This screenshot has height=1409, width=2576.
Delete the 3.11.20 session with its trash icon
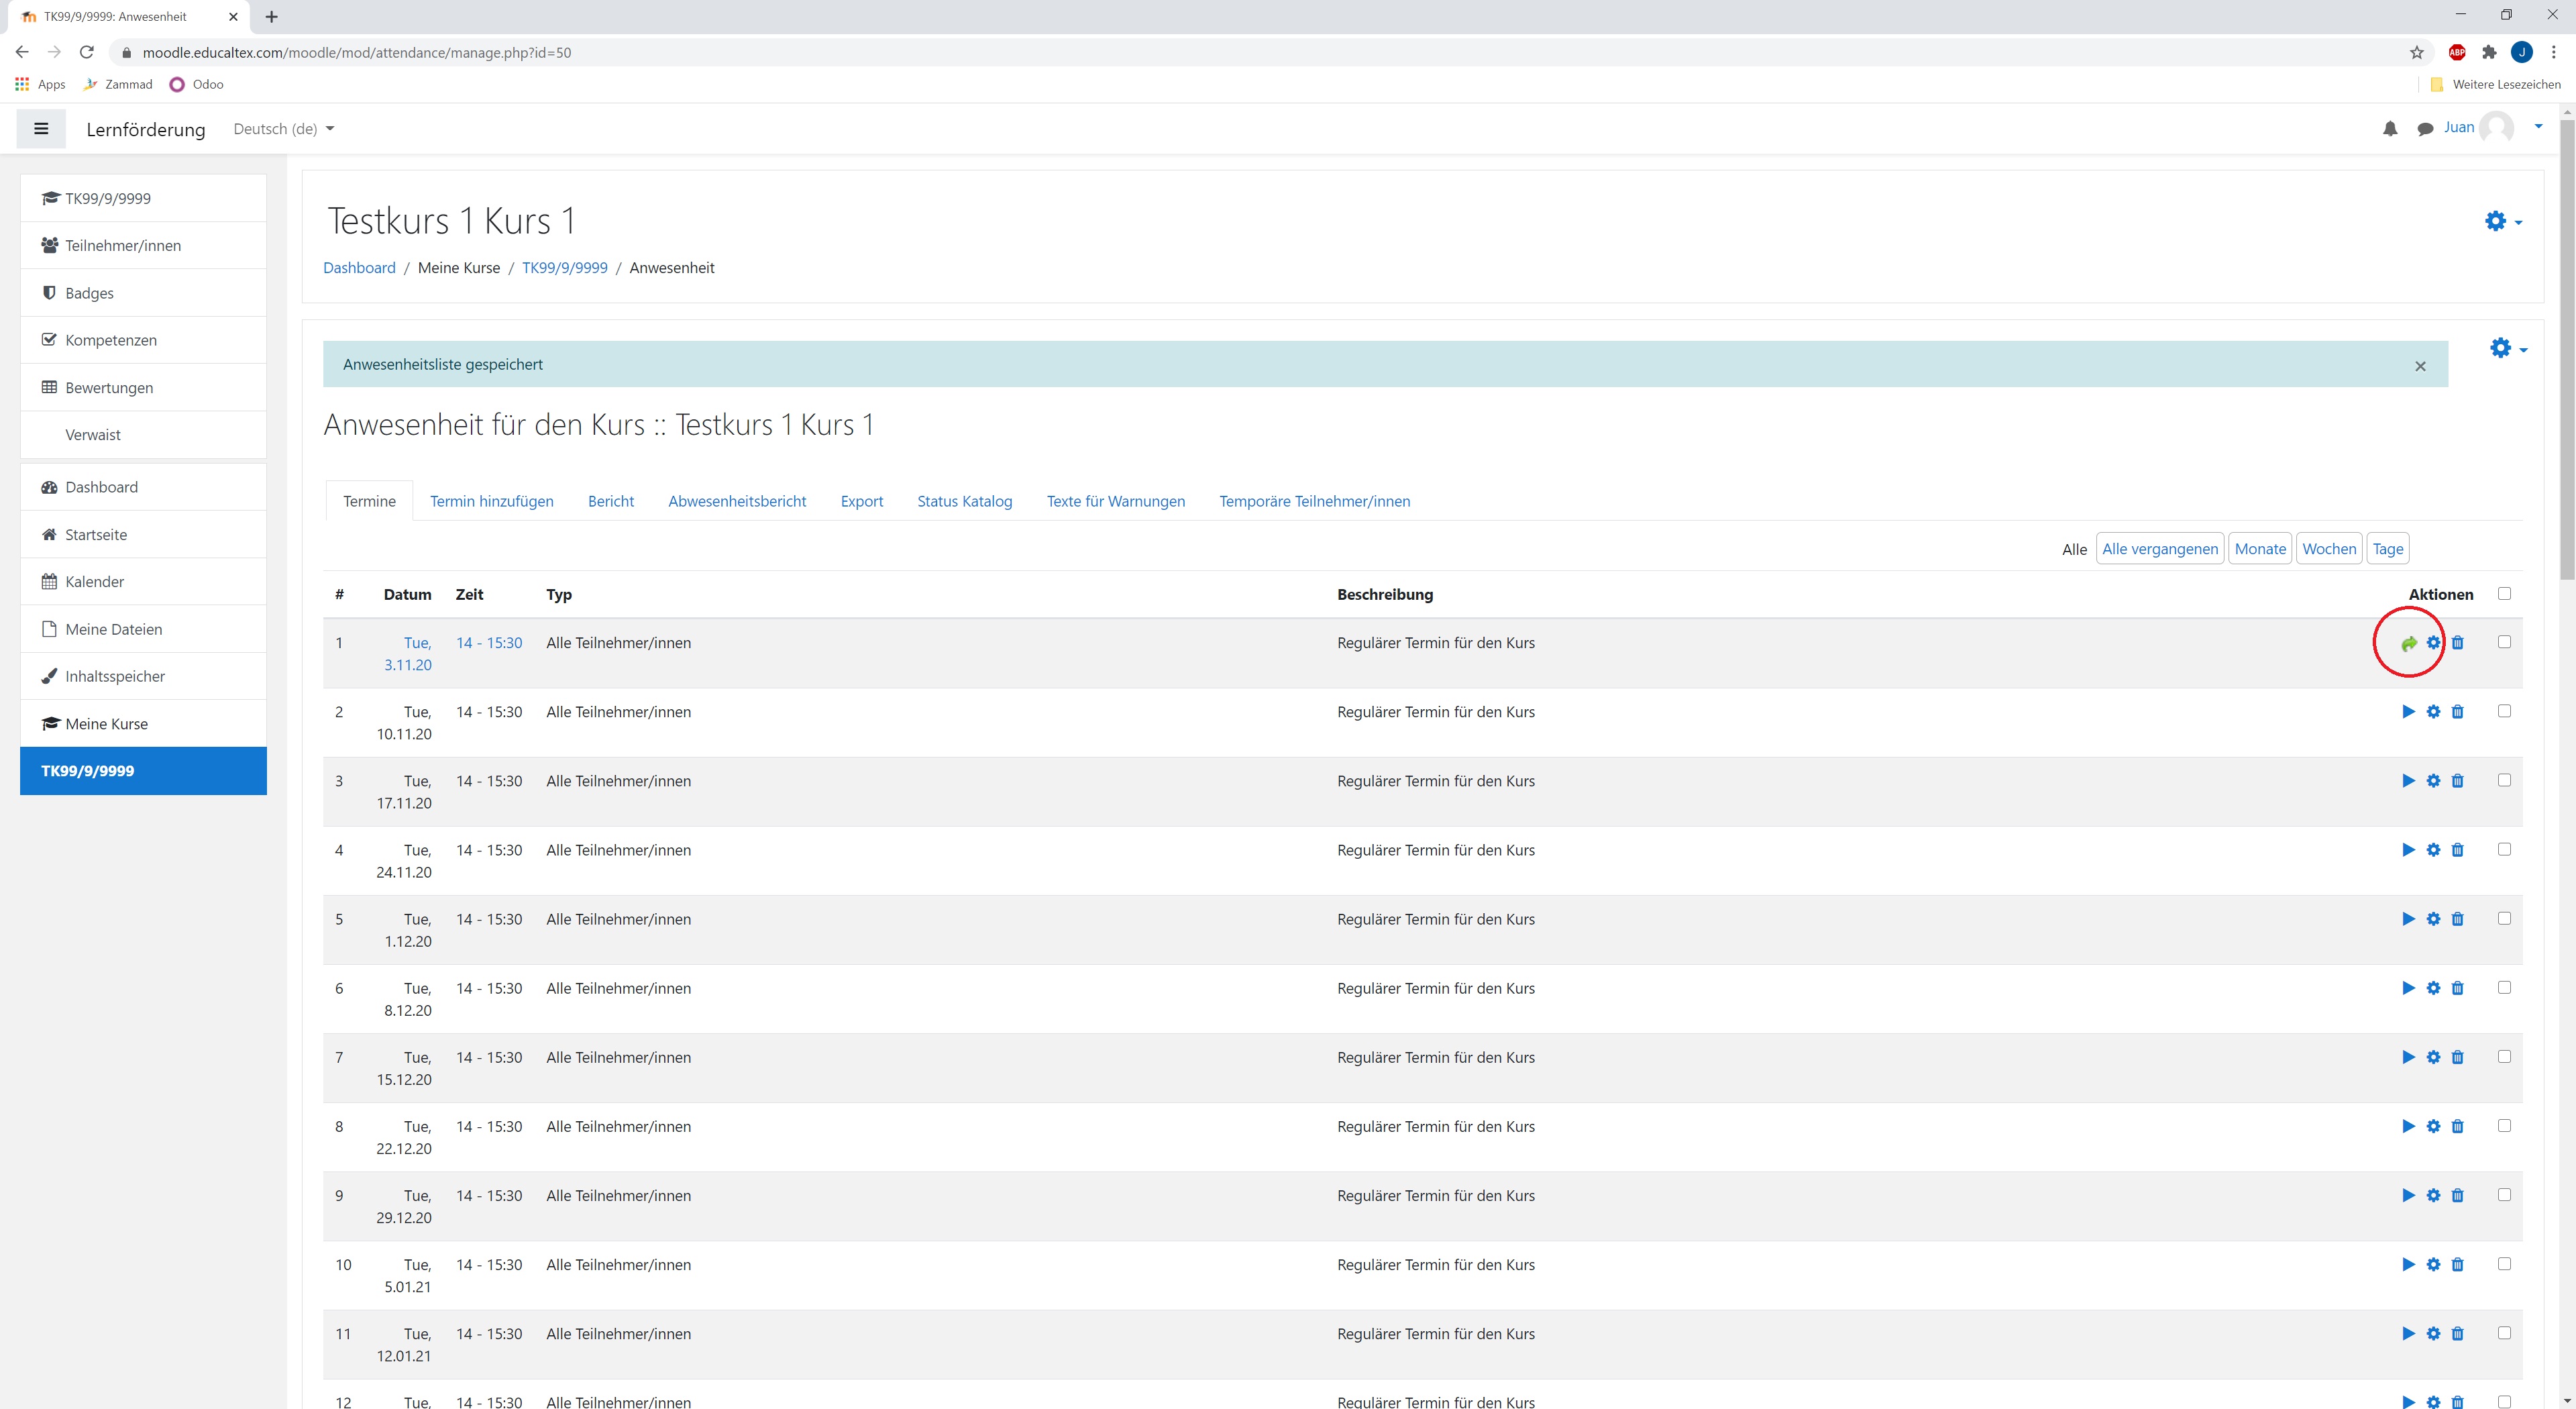coord(2457,642)
